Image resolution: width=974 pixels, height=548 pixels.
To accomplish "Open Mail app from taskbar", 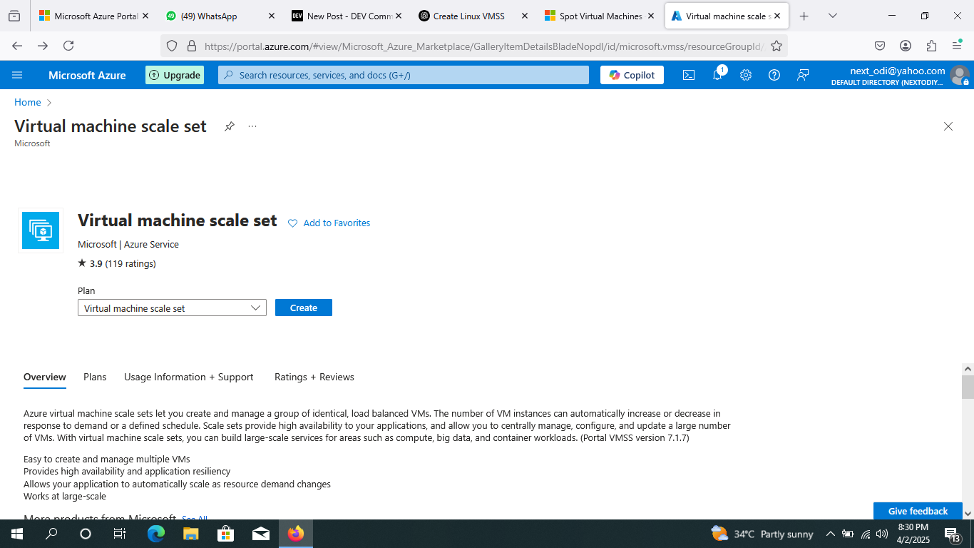I will pos(260,534).
